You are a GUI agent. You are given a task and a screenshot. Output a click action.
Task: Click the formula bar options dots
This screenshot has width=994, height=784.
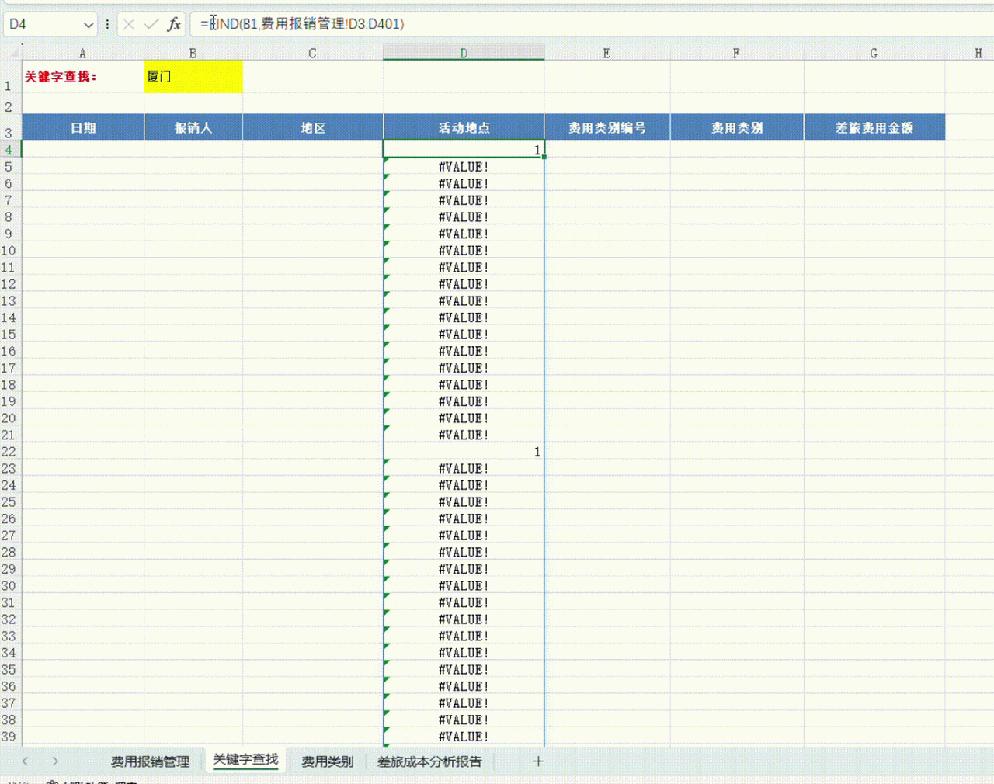pos(107,24)
